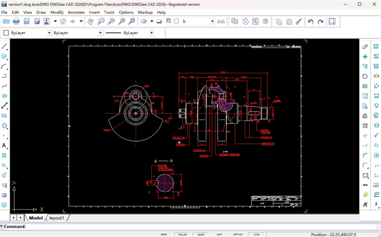Viewport: 381px width, 237px height.
Task: Select the Rotate tool circular arrow
Action: [x=365, y=76]
